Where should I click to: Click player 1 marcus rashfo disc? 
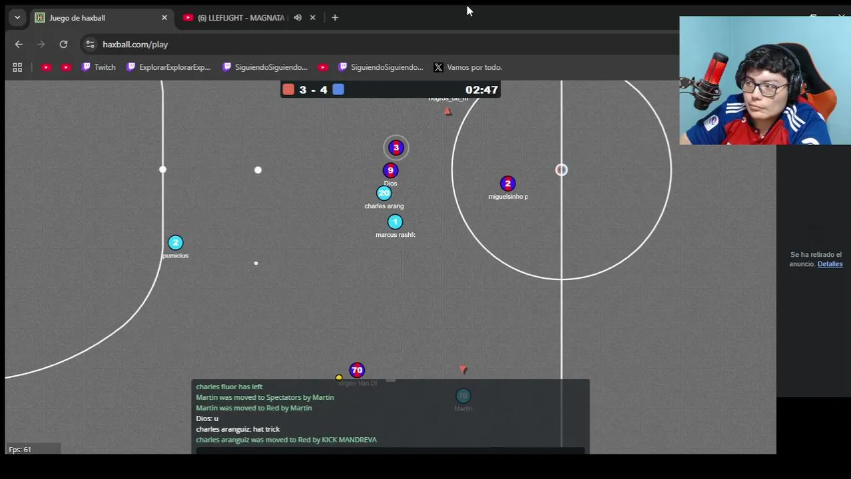point(395,222)
